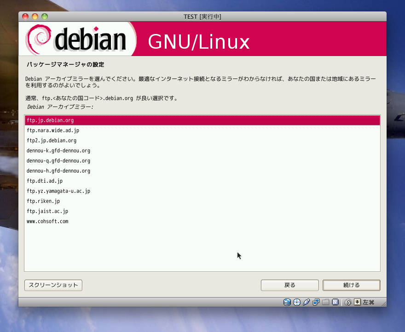The height and width of the screenshot is (332, 405).
Task: Click the スクリーンショット button
Action: [53, 285]
